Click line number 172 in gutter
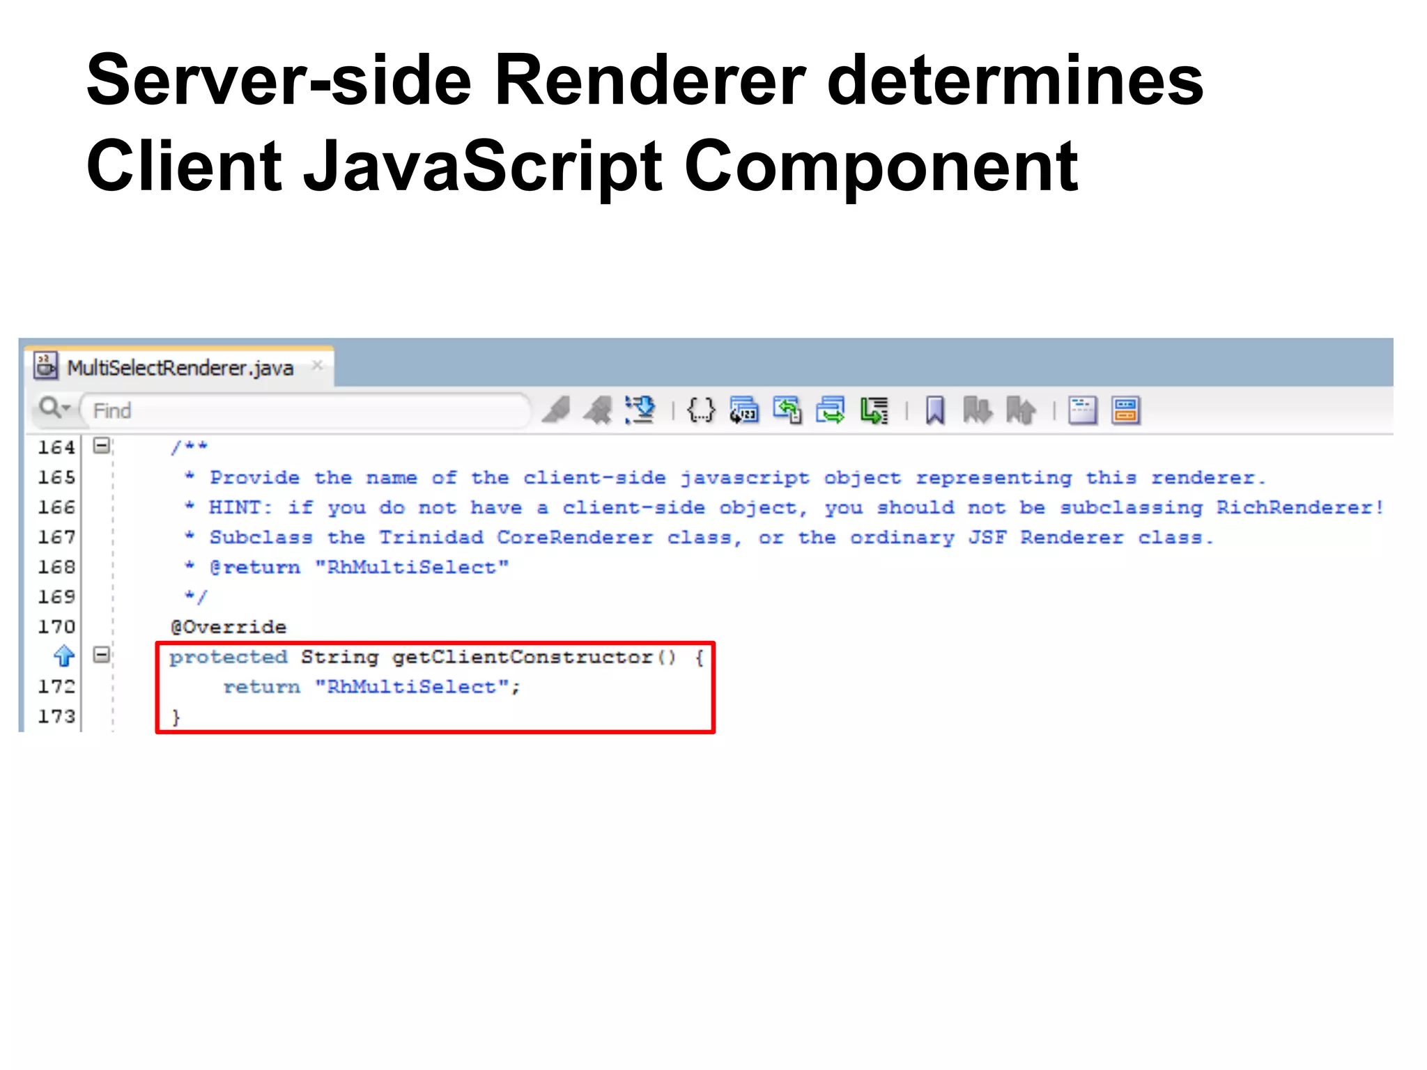The height and width of the screenshot is (1070, 1427). 56,687
